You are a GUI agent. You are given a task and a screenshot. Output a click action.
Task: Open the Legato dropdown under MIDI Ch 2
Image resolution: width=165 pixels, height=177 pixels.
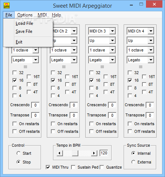[74, 60]
